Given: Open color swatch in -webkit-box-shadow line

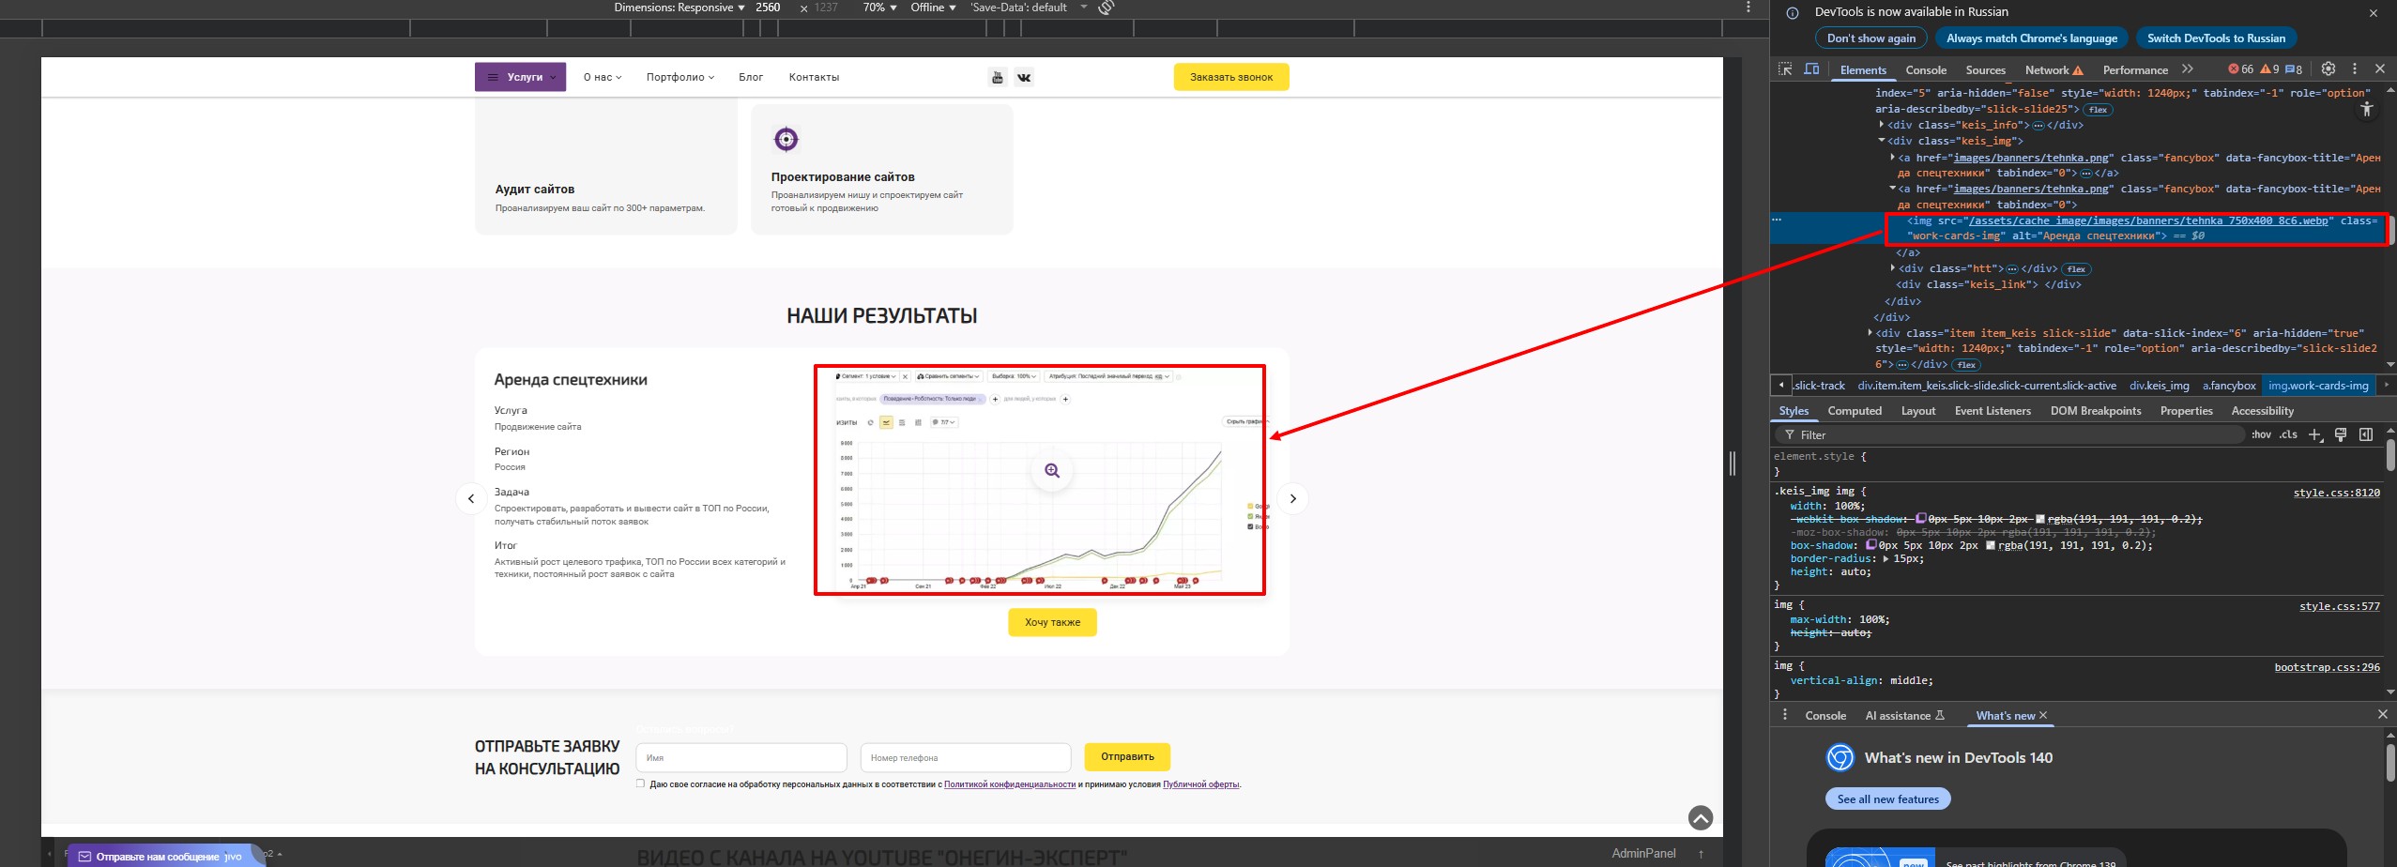Looking at the screenshot, I should click(2038, 519).
